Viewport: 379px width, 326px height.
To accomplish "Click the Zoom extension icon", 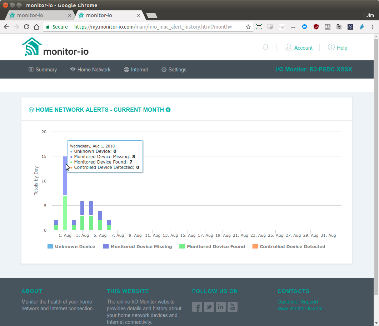I will pos(304,26).
